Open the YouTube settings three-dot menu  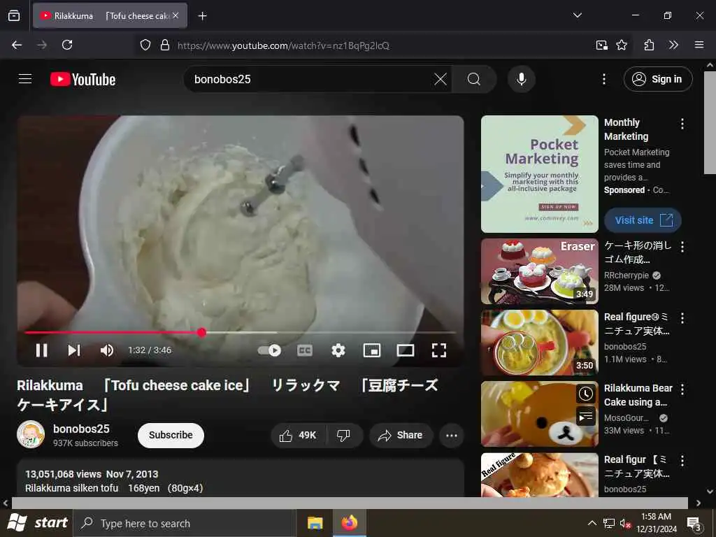click(x=603, y=79)
